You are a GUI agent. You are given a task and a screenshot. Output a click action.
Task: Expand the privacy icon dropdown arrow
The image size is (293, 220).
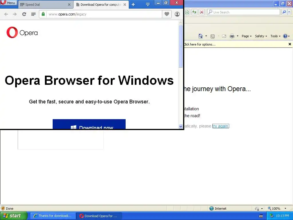click(262, 209)
